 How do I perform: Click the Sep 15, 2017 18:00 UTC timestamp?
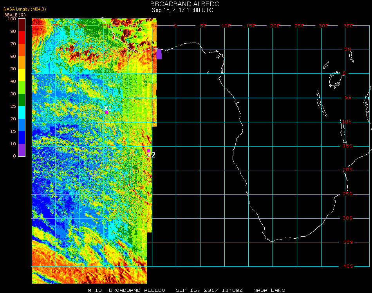pyautogui.click(x=182, y=10)
